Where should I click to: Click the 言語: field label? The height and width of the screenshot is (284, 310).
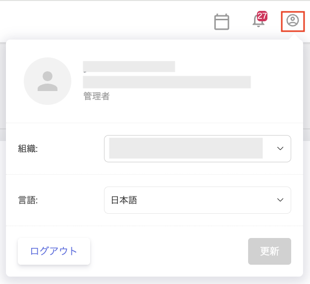tap(28, 200)
